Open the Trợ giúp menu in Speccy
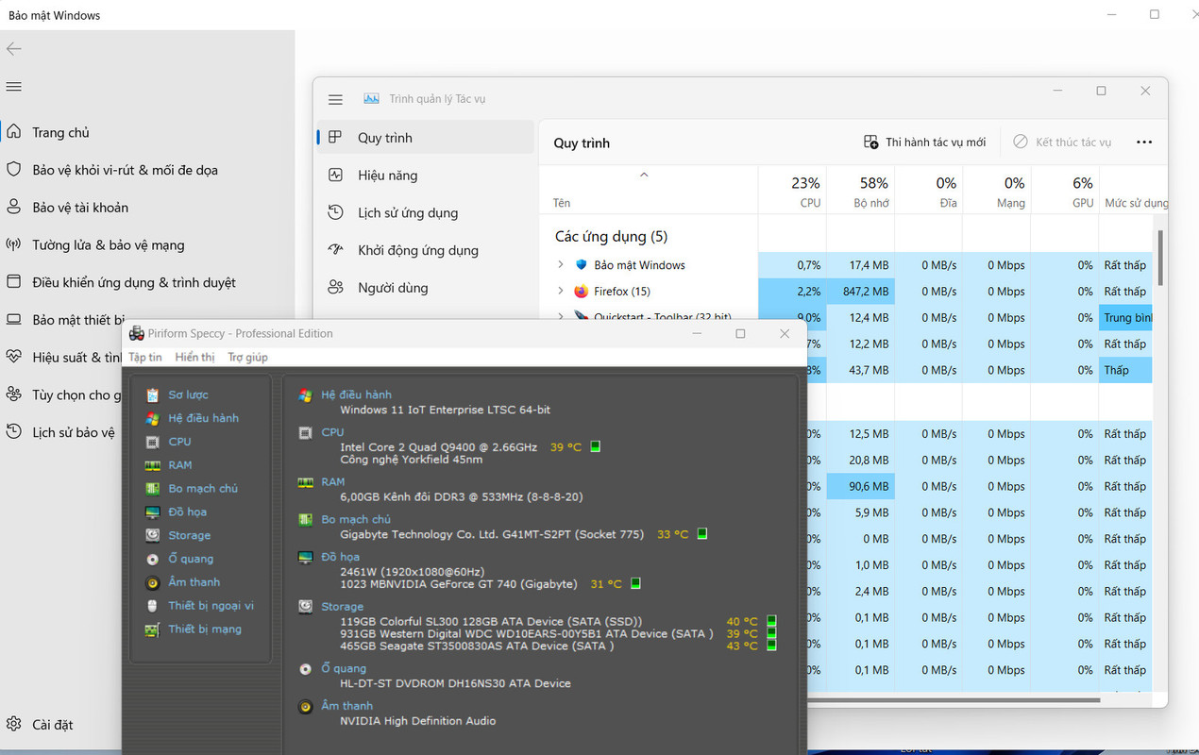Screen dimensions: 1199x755 point(247,357)
